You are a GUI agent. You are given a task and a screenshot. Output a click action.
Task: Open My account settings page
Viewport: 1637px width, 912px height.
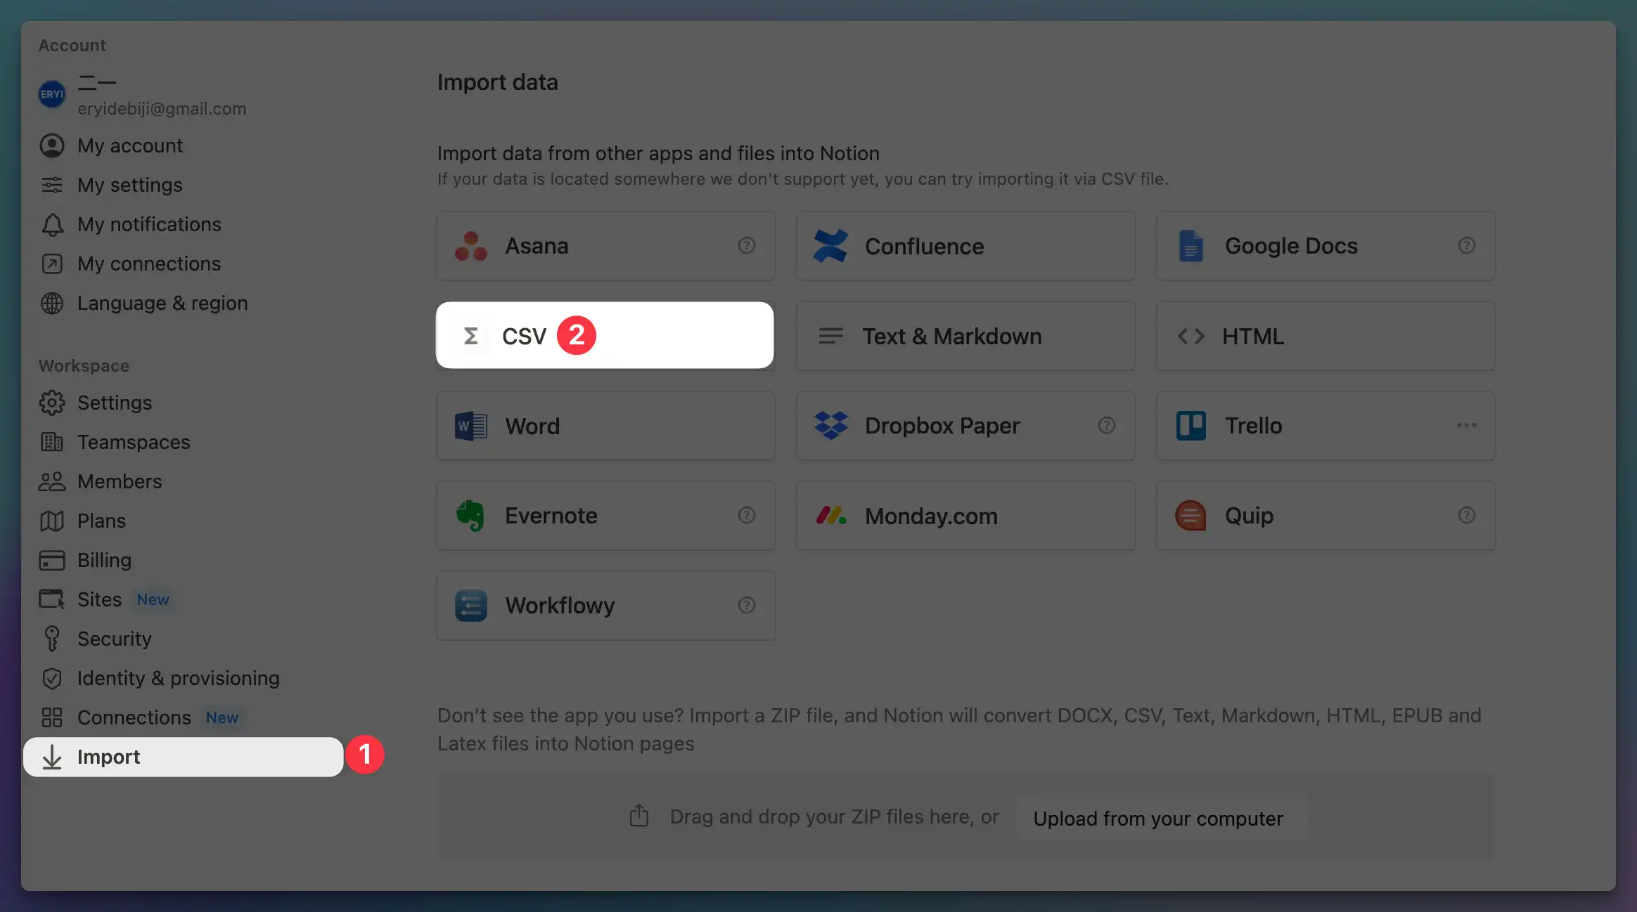point(129,145)
